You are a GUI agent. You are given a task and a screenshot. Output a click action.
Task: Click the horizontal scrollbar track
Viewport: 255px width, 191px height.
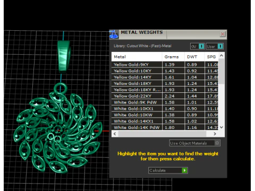162,134
